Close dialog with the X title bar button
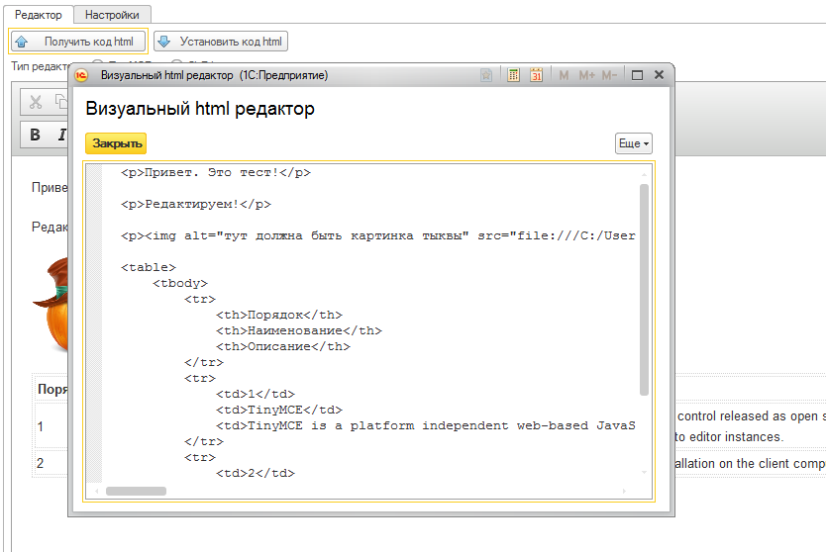This screenshot has width=826, height=552. tap(659, 75)
